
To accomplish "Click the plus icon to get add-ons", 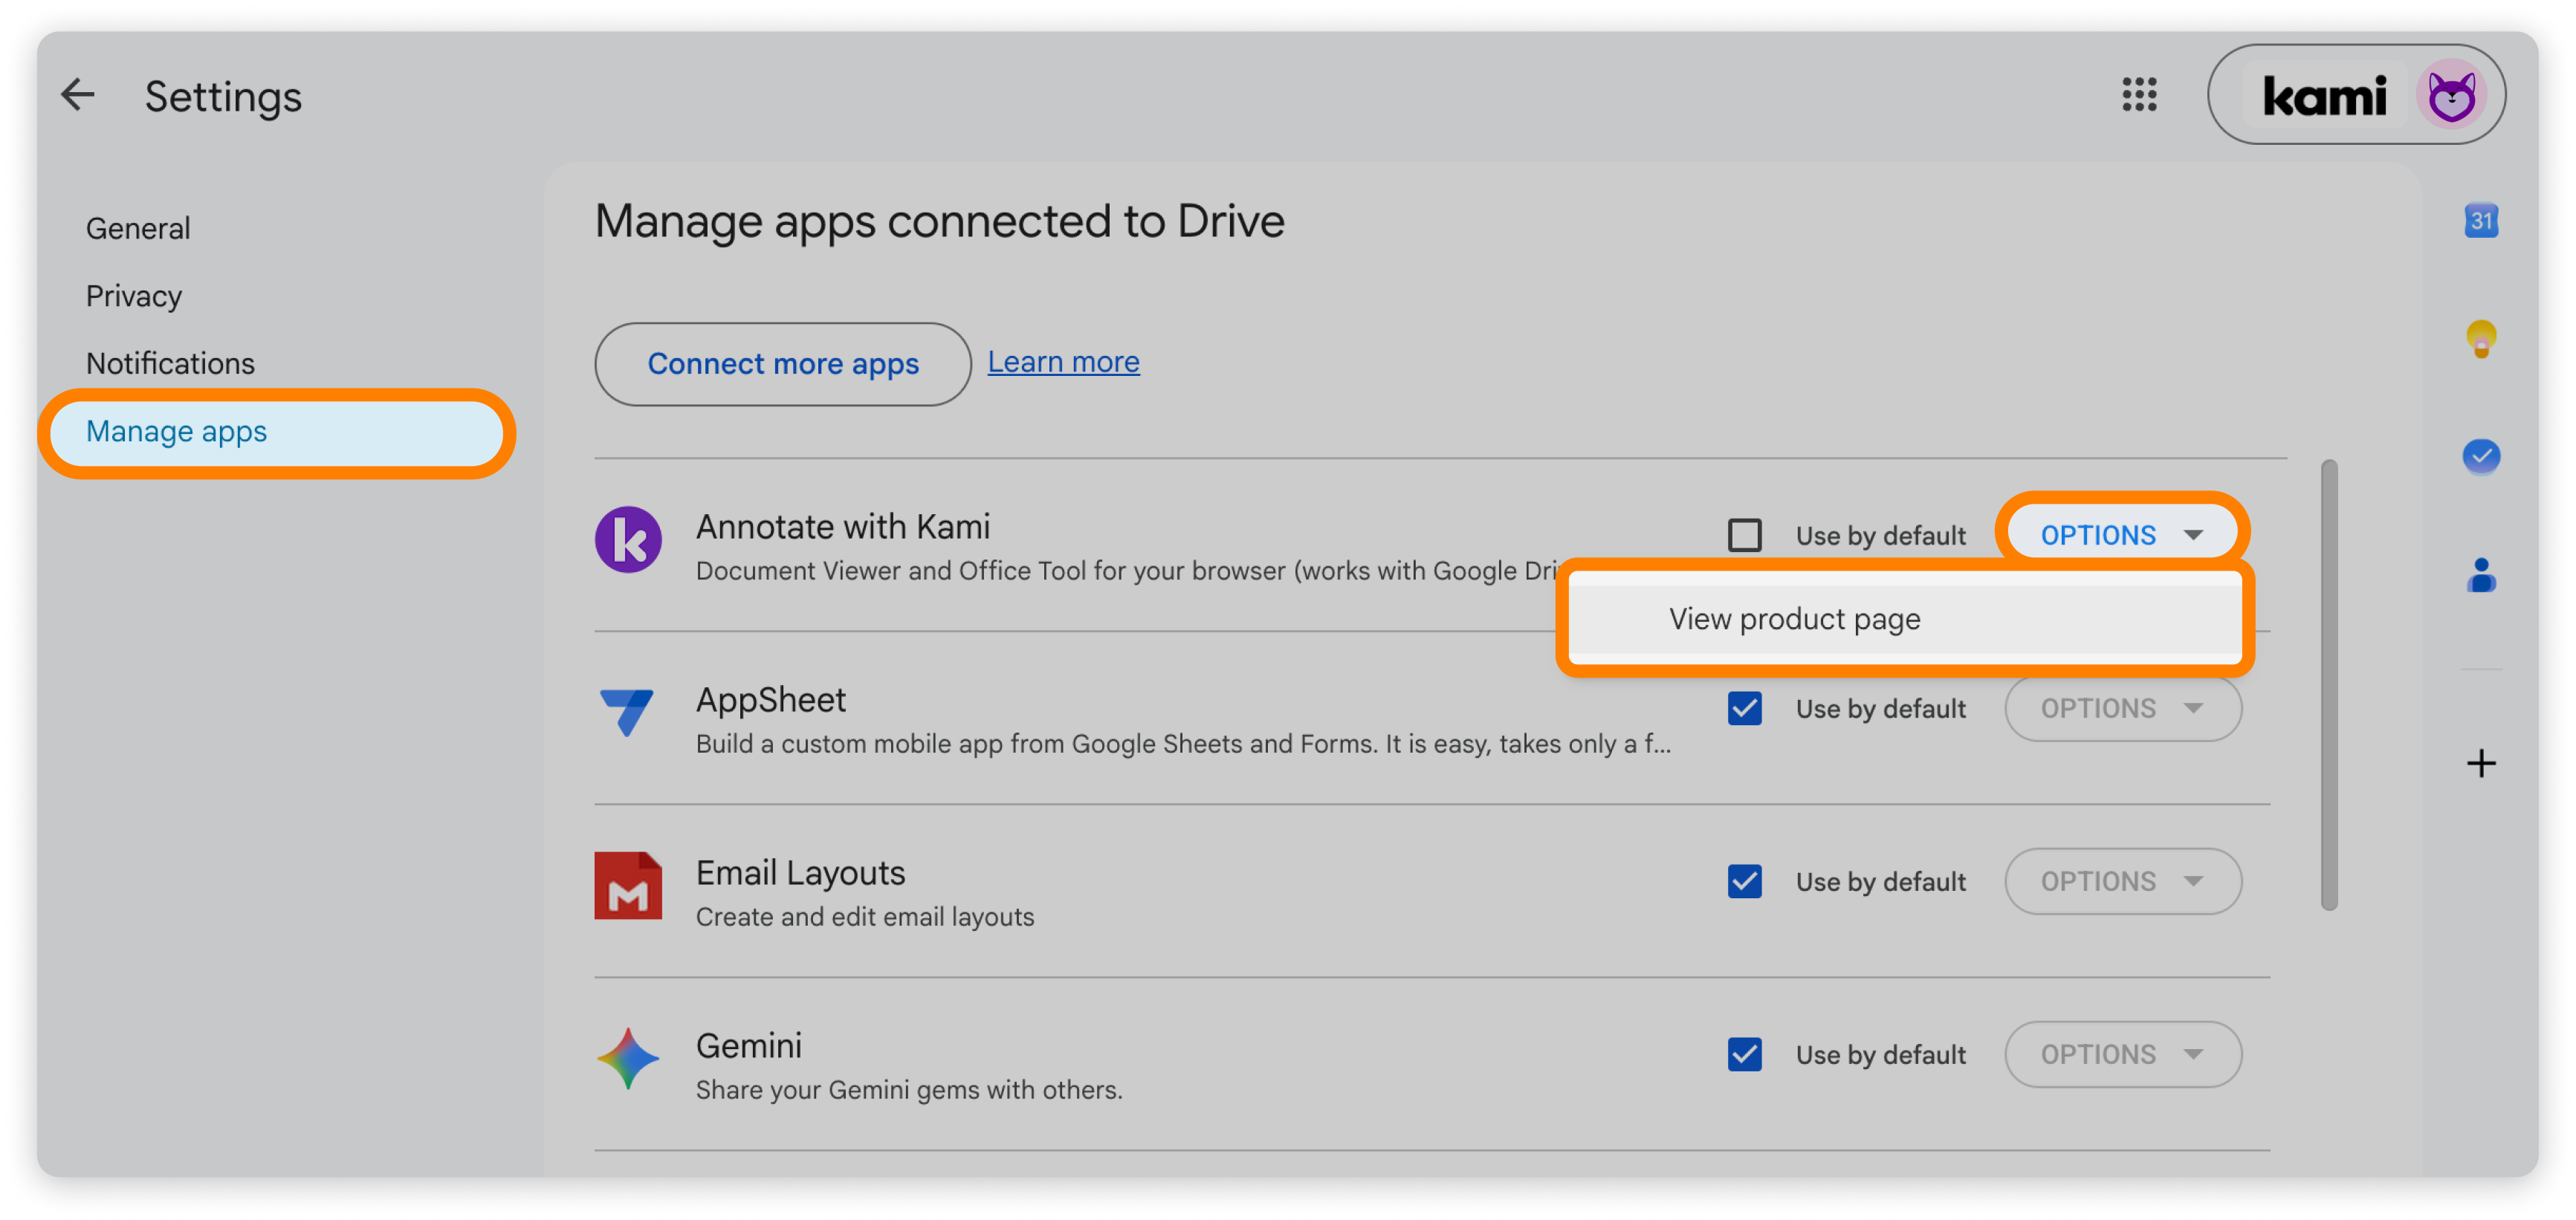I will click(x=2480, y=764).
